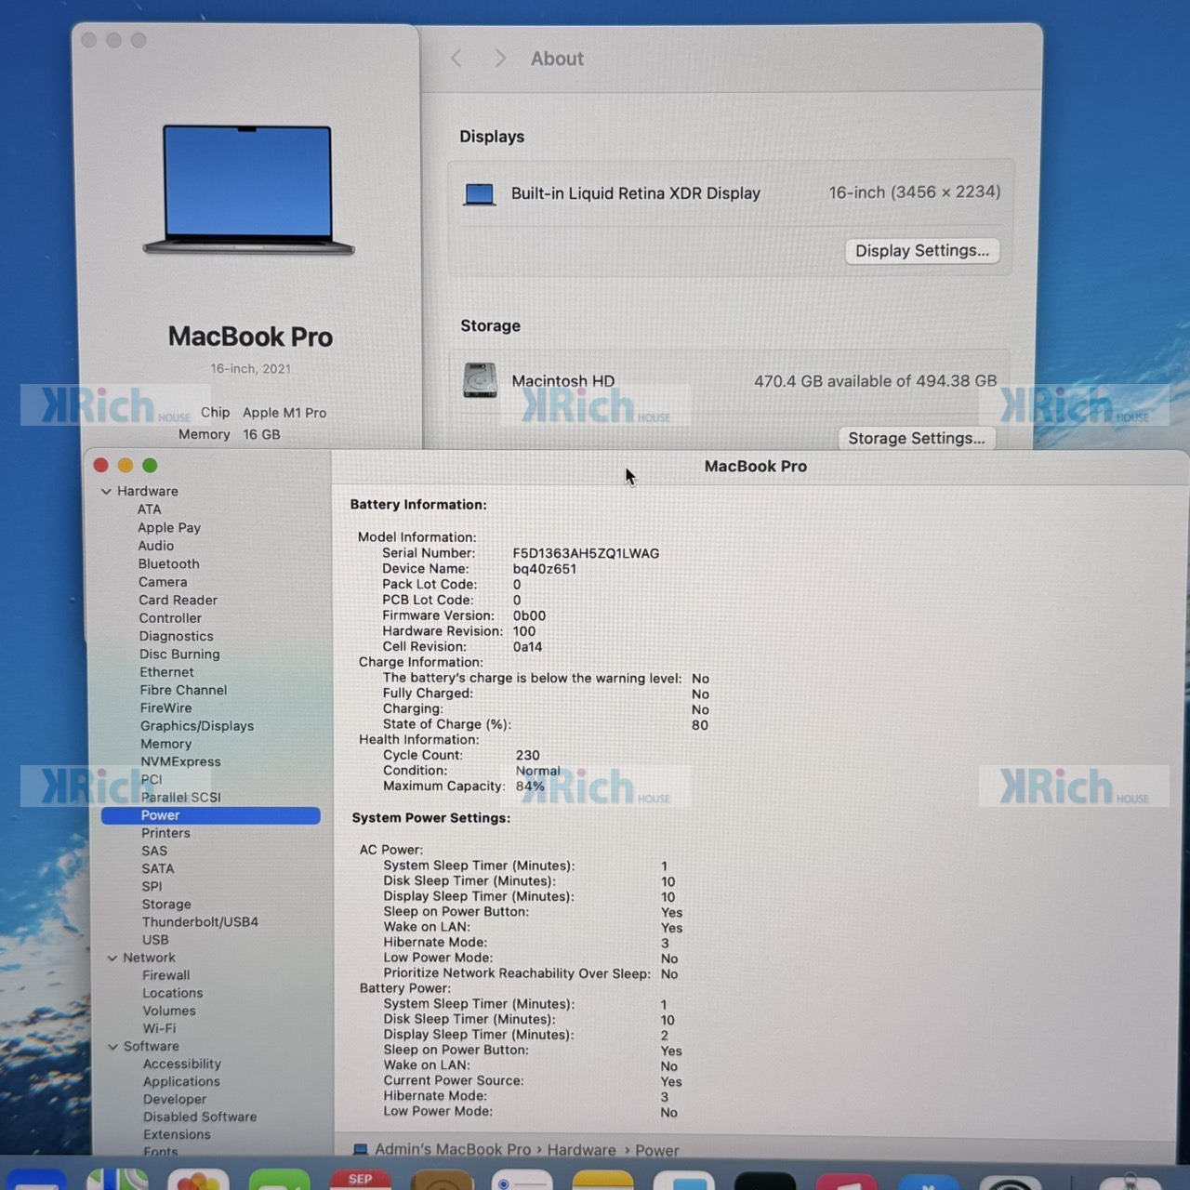
Task: Select Card Reader in the sidebar
Action: click(178, 600)
